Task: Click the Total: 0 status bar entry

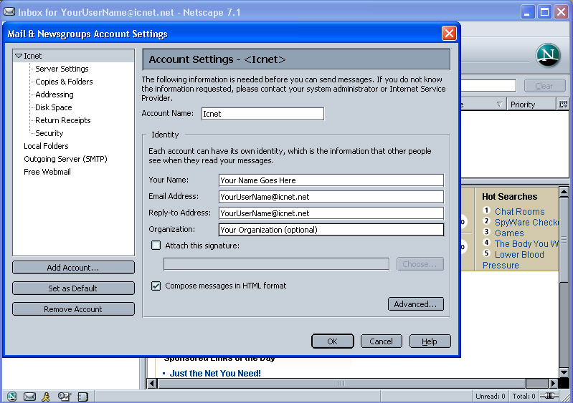Action: tap(524, 396)
